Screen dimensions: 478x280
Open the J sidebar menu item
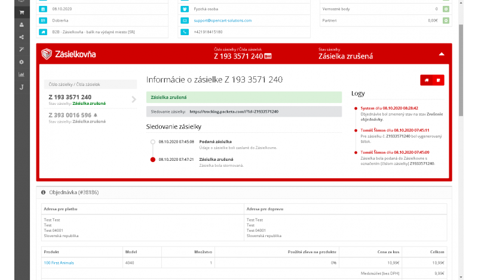click(22, 87)
